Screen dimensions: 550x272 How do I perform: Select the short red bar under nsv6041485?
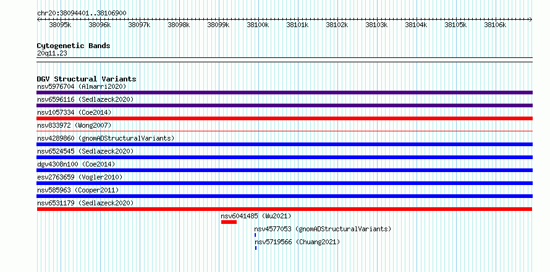pos(229,222)
